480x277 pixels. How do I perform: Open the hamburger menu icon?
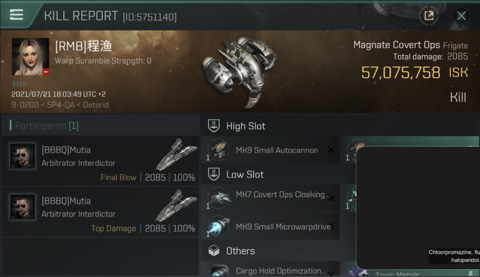click(17, 15)
